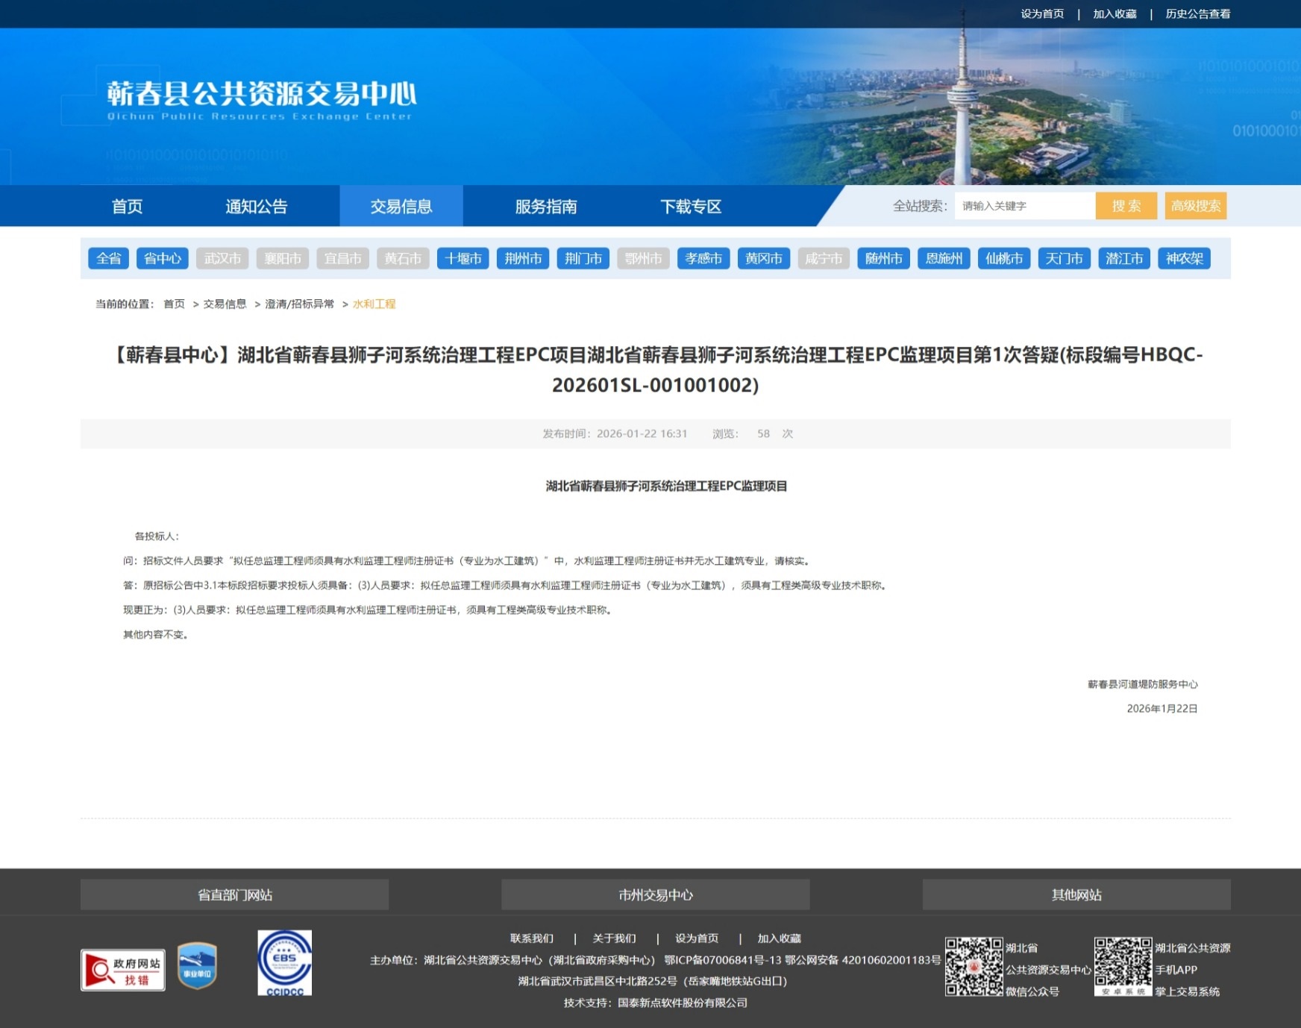Screen dimensions: 1301x1028
Task: Expand the 省直部门网站 links panel
Action: point(234,894)
